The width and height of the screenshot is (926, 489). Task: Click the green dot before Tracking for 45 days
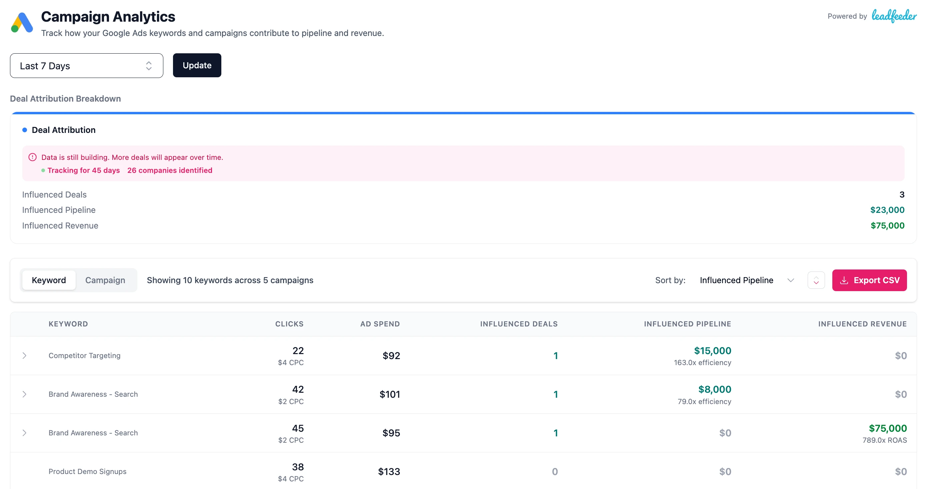[43, 170]
